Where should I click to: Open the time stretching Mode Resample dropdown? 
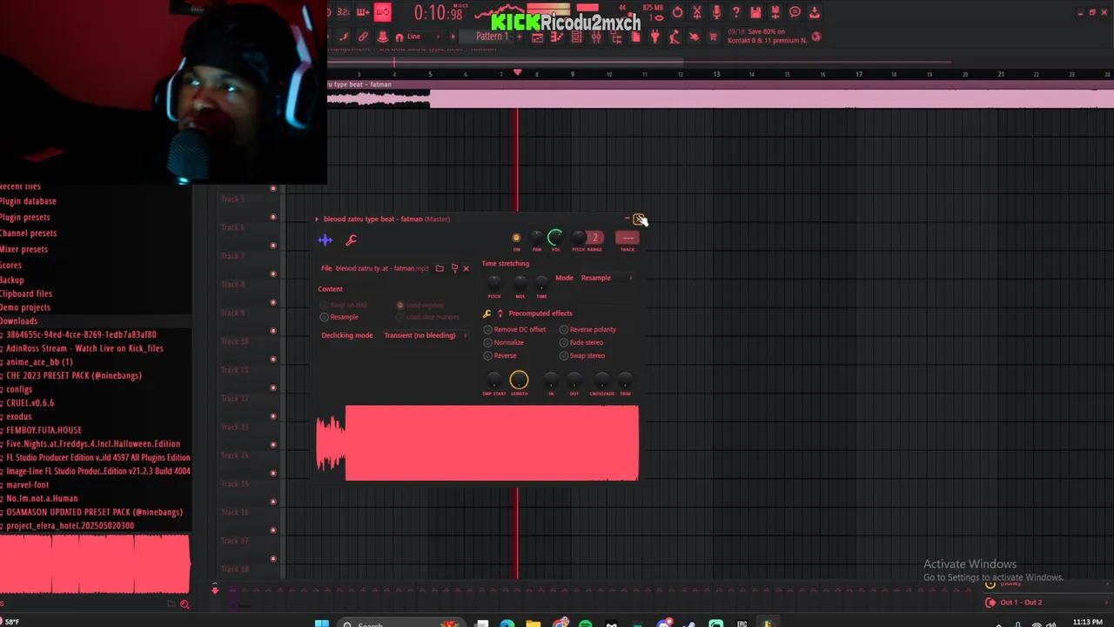point(606,278)
